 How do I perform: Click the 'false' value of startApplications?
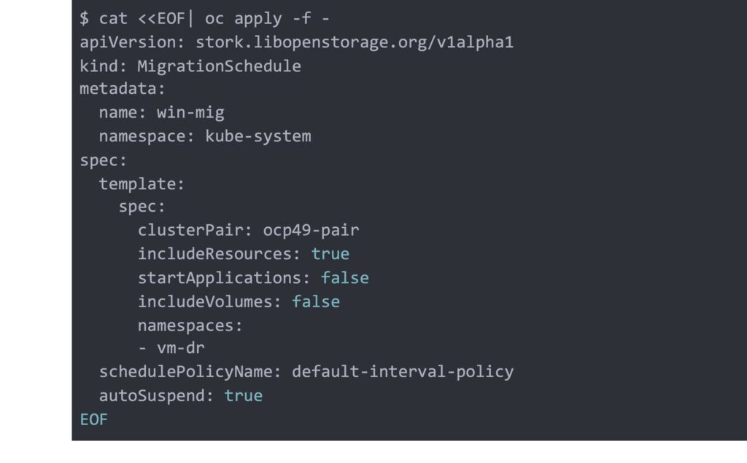[x=344, y=277]
